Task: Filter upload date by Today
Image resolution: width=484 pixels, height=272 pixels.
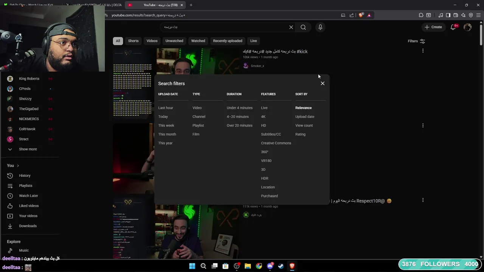Action: [x=163, y=117]
